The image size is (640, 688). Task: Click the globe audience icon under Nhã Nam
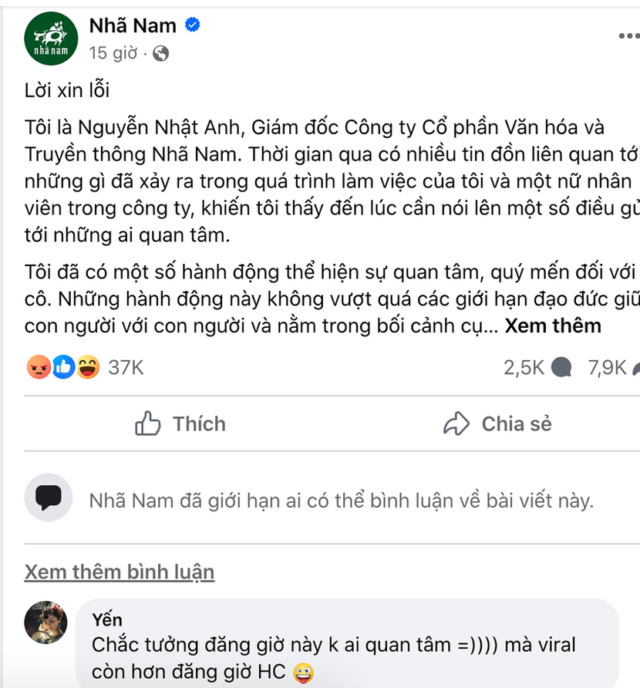click(x=159, y=54)
